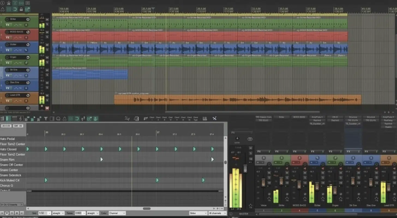This screenshot has height=218, width=397.
Task: Expand the All channels dropdown
Action: (x=217, y=213)
